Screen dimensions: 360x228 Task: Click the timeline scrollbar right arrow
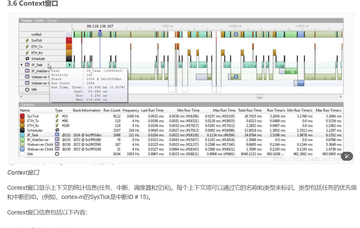pos(341,97)
